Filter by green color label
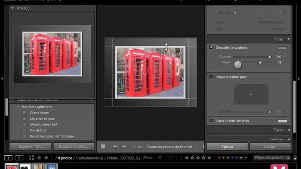The height and width of the screenshot is (169, 301). pyautogui.click(x=228, y=158)
